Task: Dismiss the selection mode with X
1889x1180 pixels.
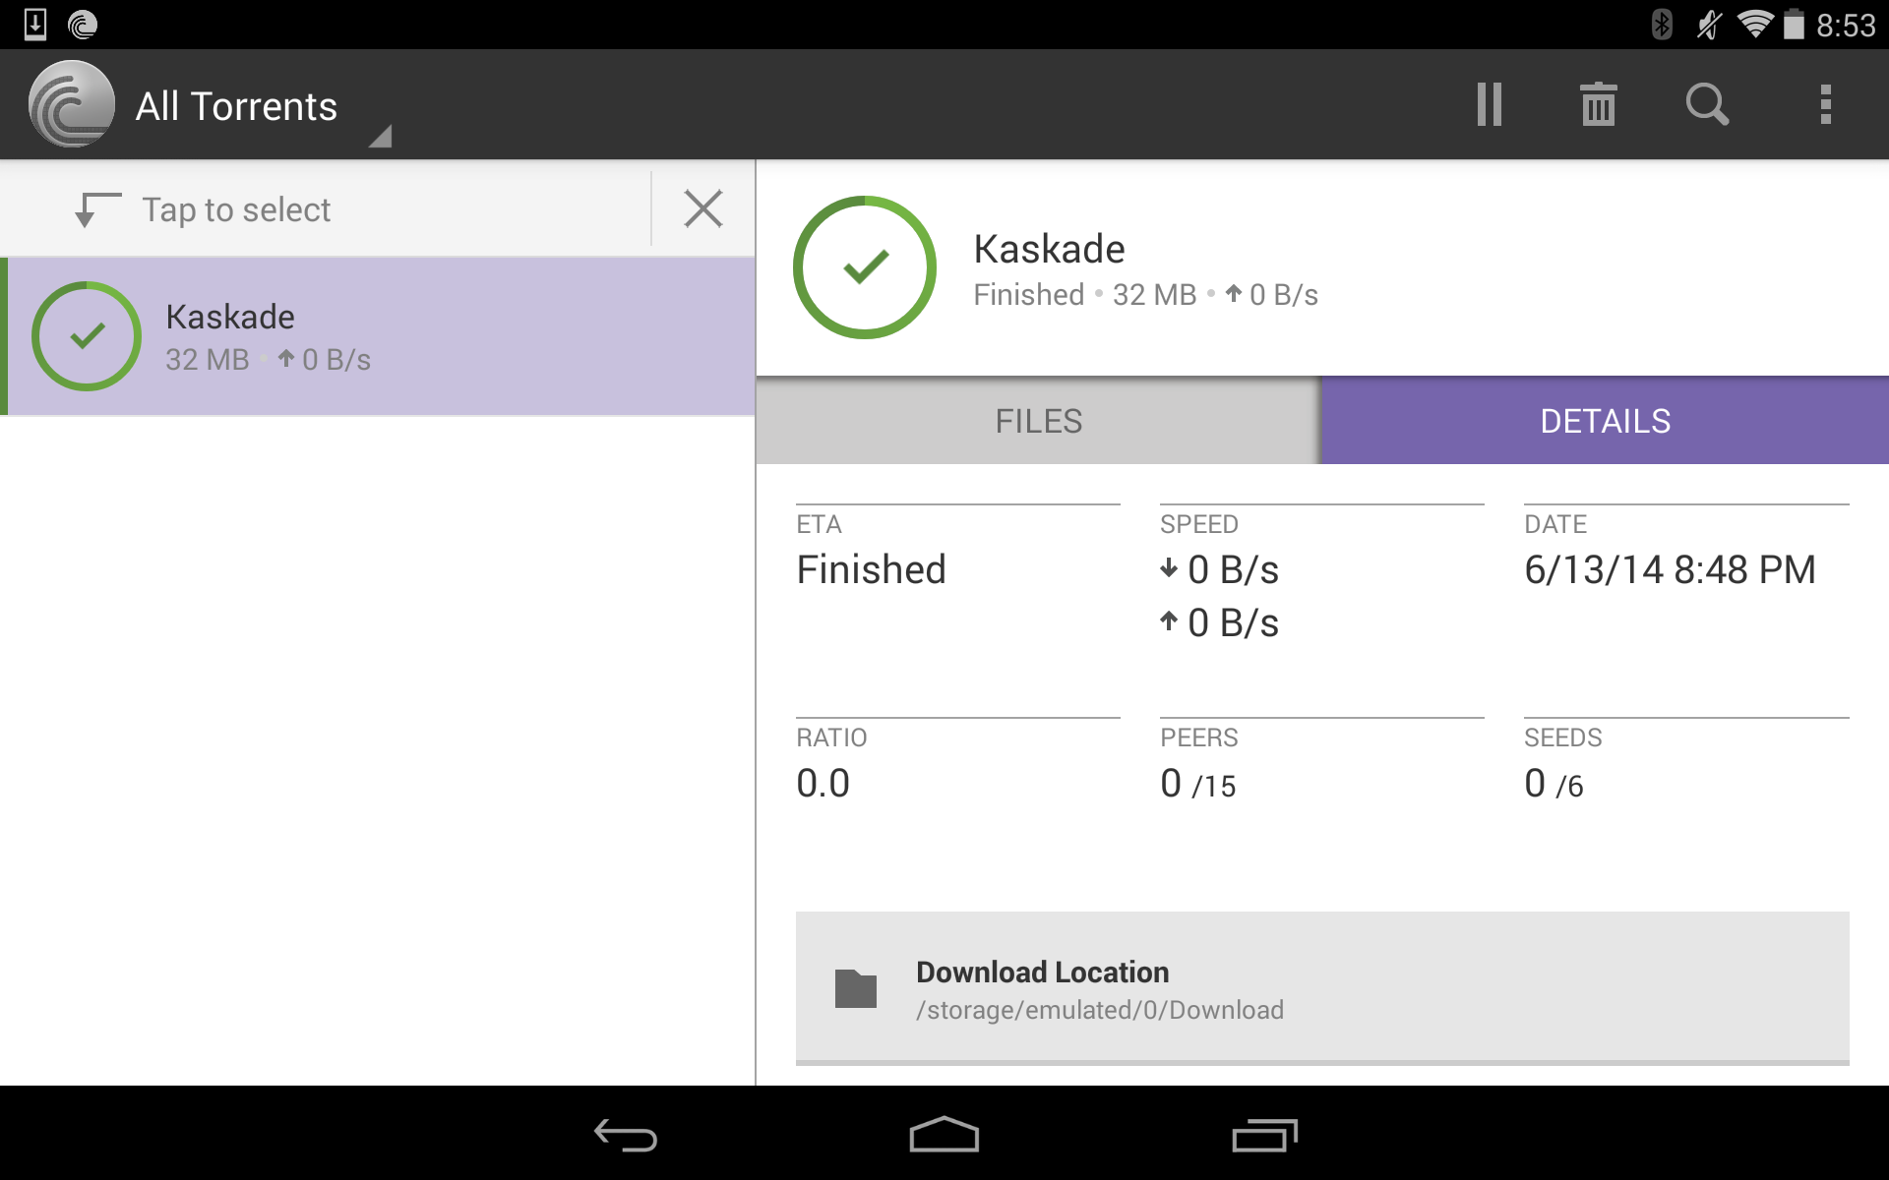Action: pos(705,208)
